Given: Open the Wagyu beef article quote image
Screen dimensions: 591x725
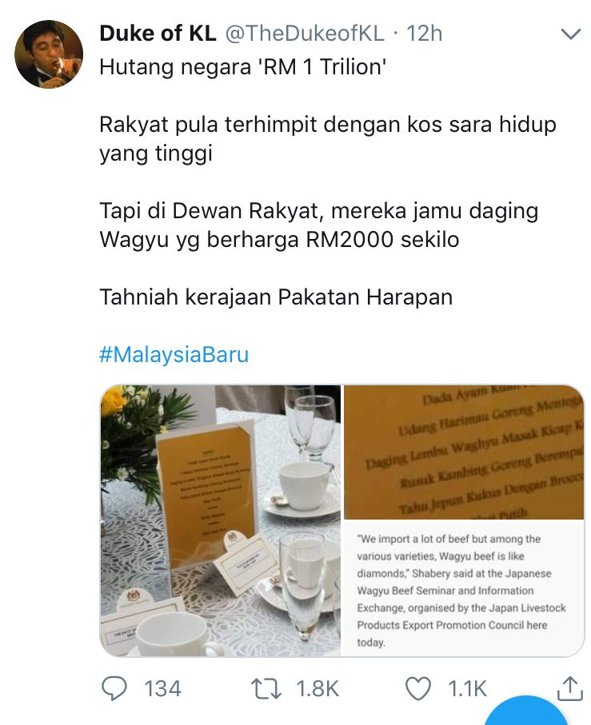Looking at the screenshot, I should coord(464,588).
